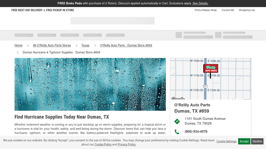Open the Texas breadcrumb link
The image size is (266, 149).
[x=85, y=45]
